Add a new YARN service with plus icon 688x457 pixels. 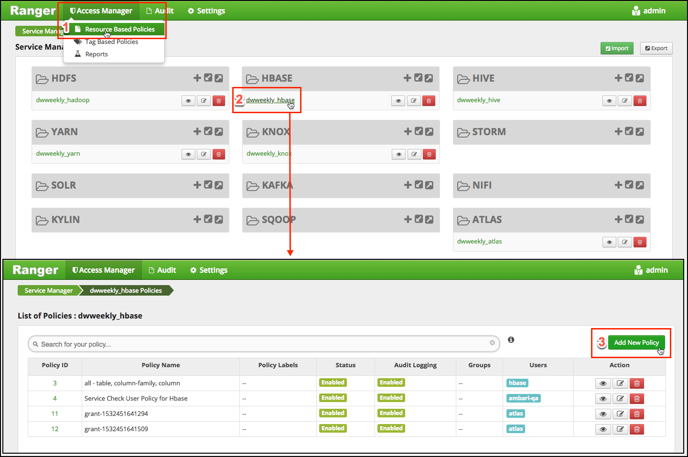click(x=197, y=131)
